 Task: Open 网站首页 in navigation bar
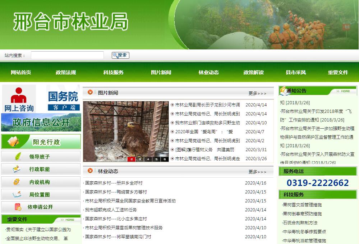pyautogui.click(x=21, y=72)
